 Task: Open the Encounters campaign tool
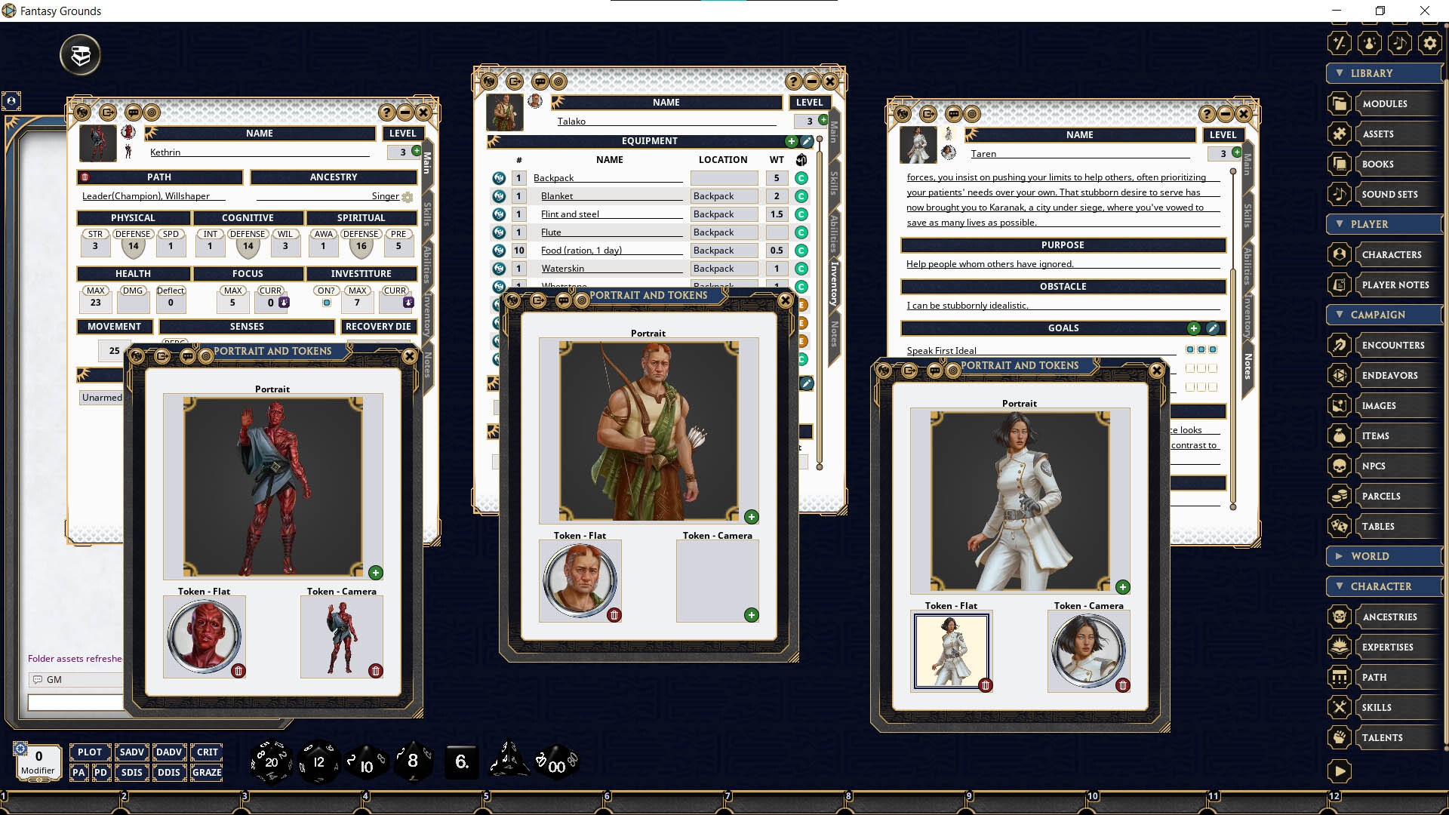[1394, 345]
